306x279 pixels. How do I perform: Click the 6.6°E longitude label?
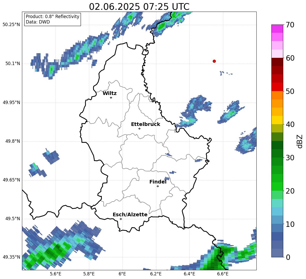tap(223, 274)
